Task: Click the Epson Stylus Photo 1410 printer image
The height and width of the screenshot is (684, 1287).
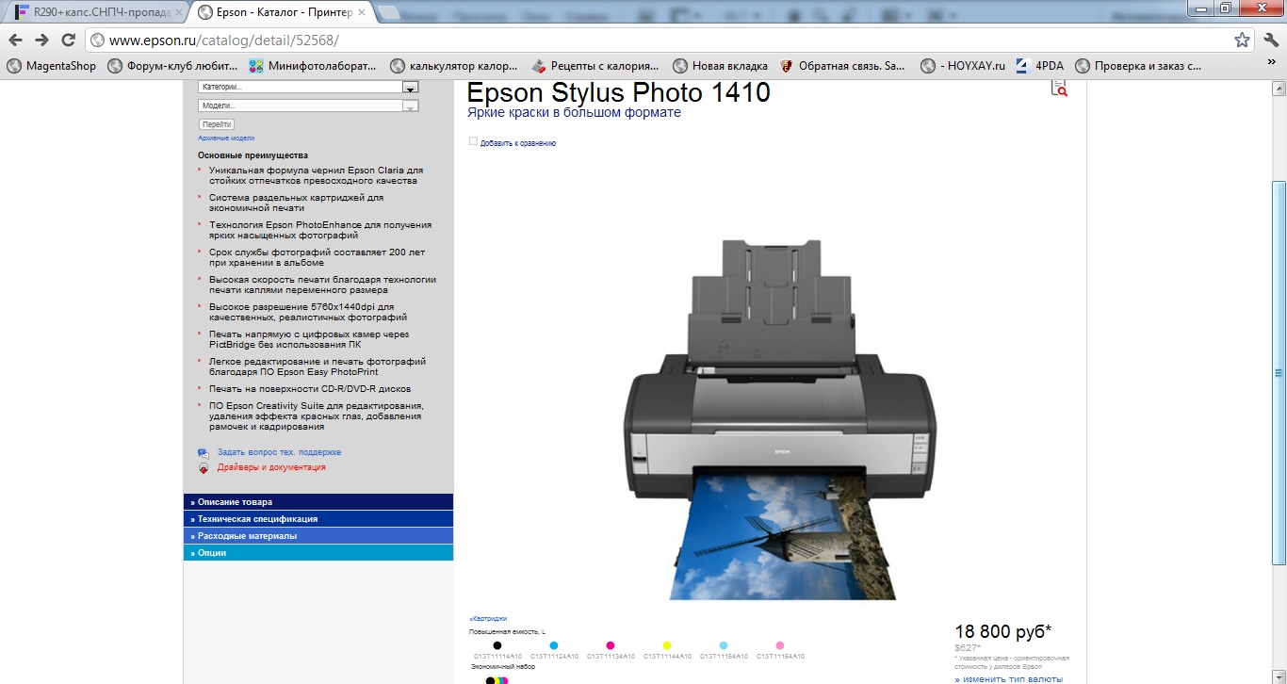Action: tap(781, 419)
